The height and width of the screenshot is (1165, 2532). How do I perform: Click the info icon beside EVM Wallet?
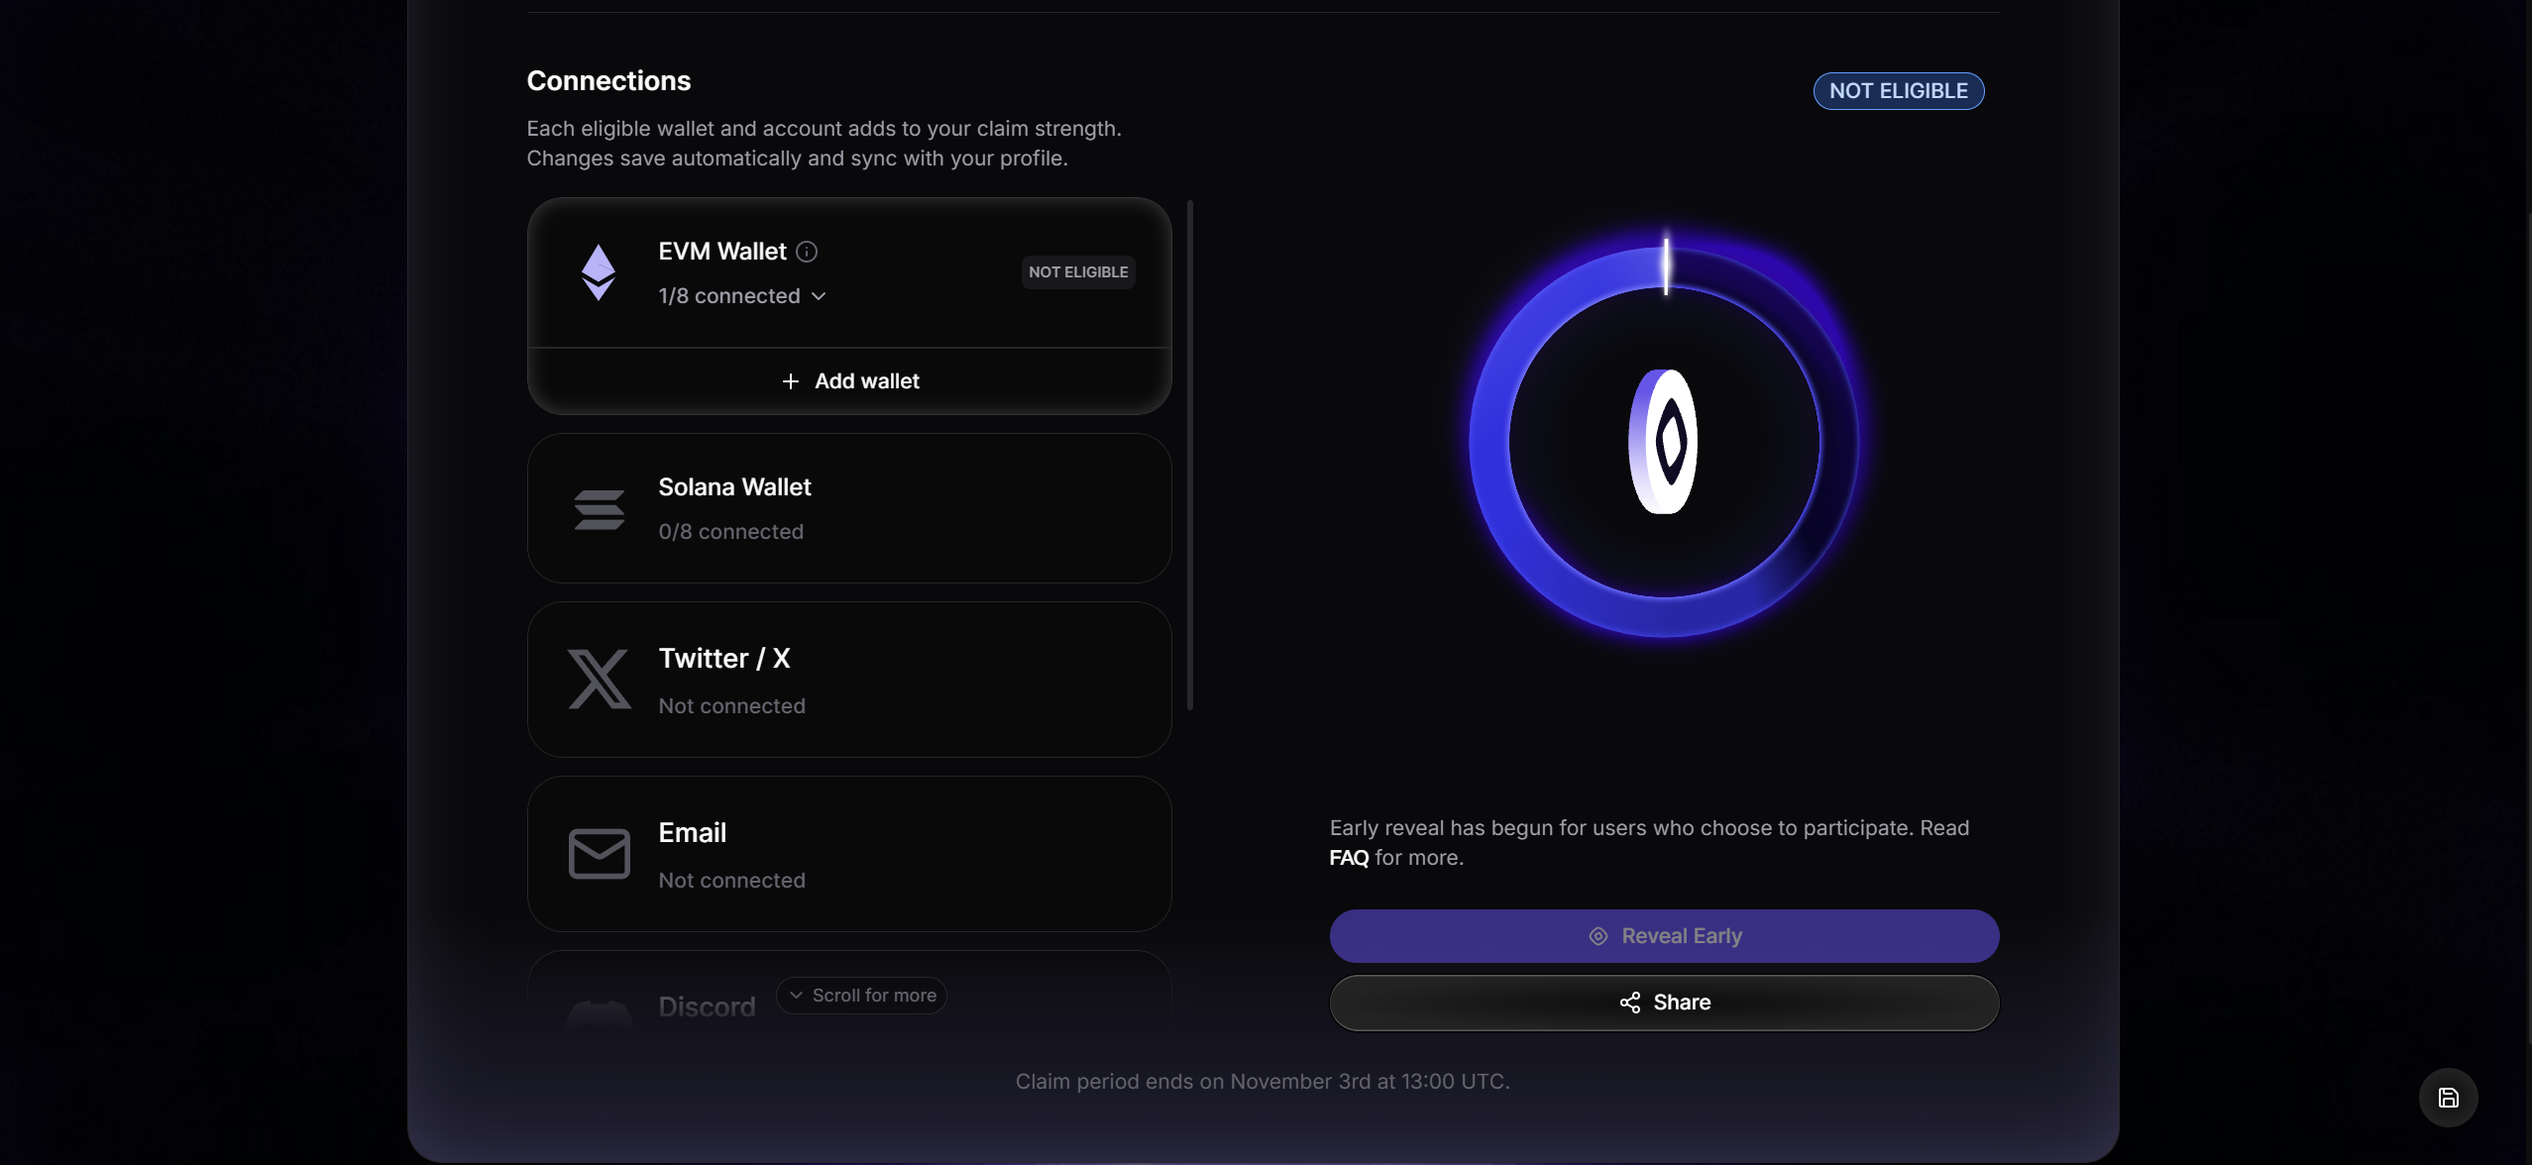(x=807, y=252)
